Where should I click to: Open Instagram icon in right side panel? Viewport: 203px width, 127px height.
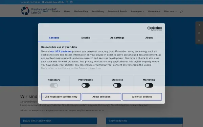[199, 33]
